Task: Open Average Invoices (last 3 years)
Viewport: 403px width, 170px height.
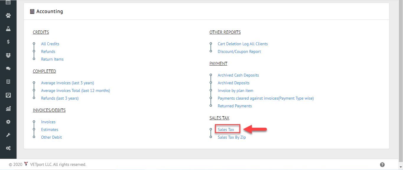Action: click(68, 83)
